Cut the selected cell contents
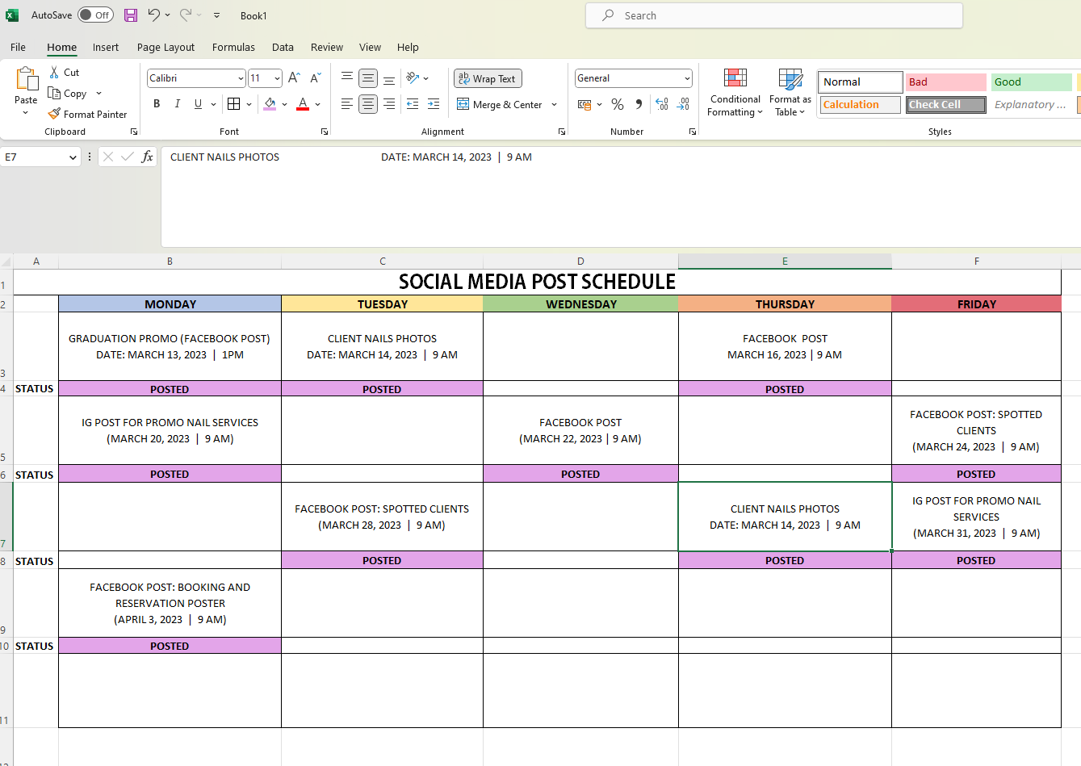Screen dimensions: 1081x766 64,73
